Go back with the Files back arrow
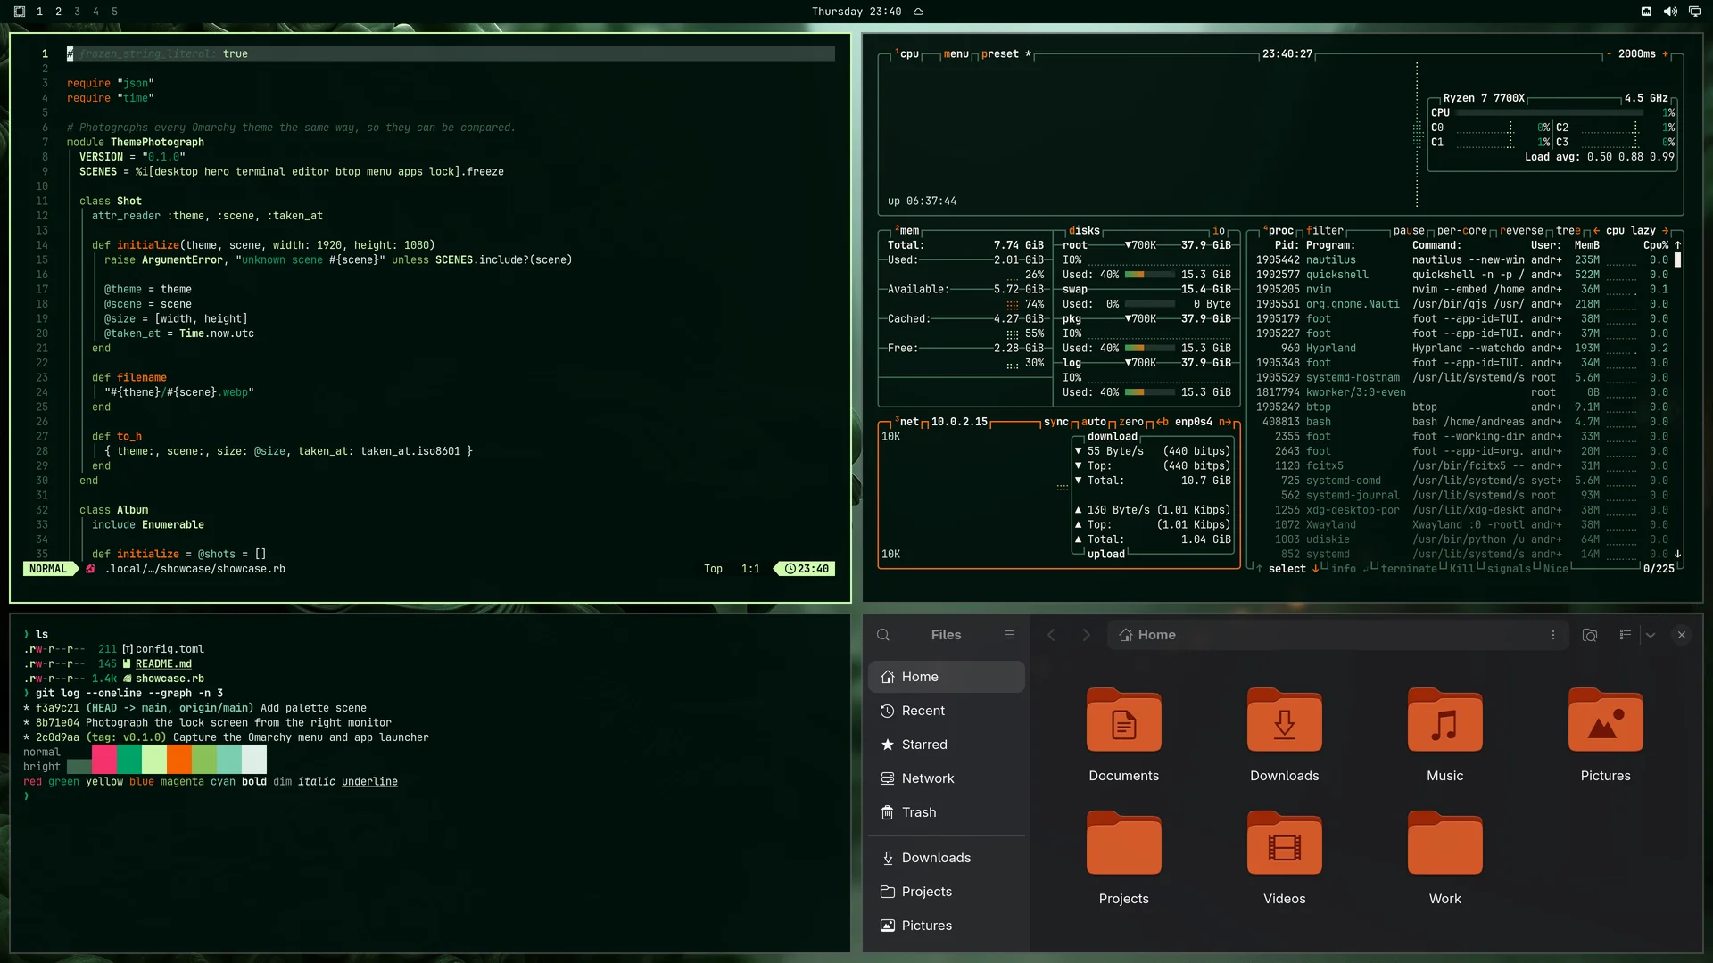The height and width of the screenshot is (963, 1713). click(x=1051, y=635)
